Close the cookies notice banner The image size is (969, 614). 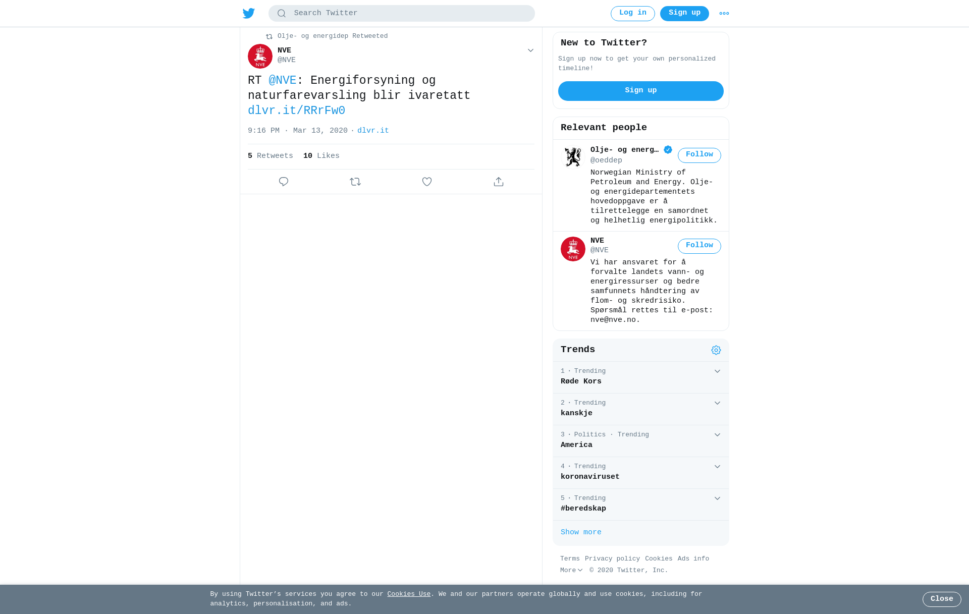[942, 599]
